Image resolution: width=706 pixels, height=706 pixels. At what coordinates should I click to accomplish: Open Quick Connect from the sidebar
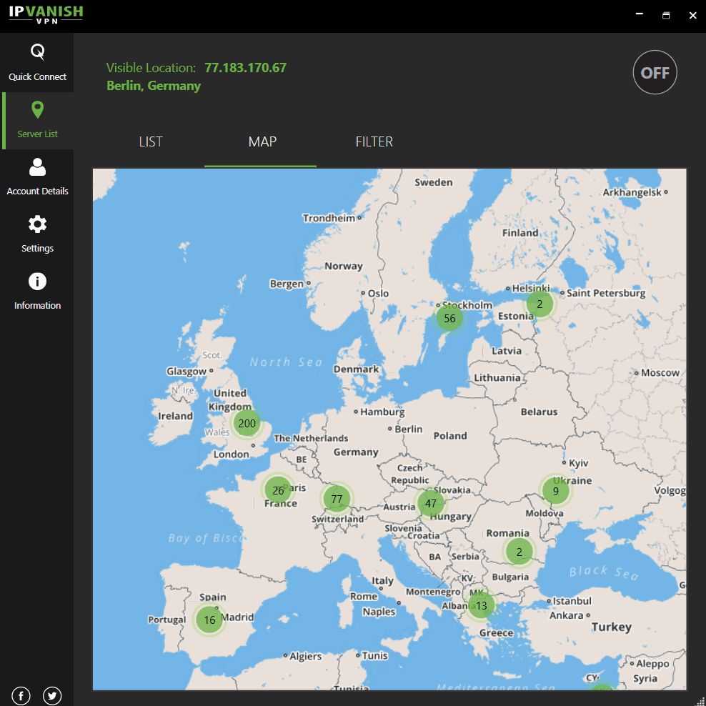coord(37,63)
